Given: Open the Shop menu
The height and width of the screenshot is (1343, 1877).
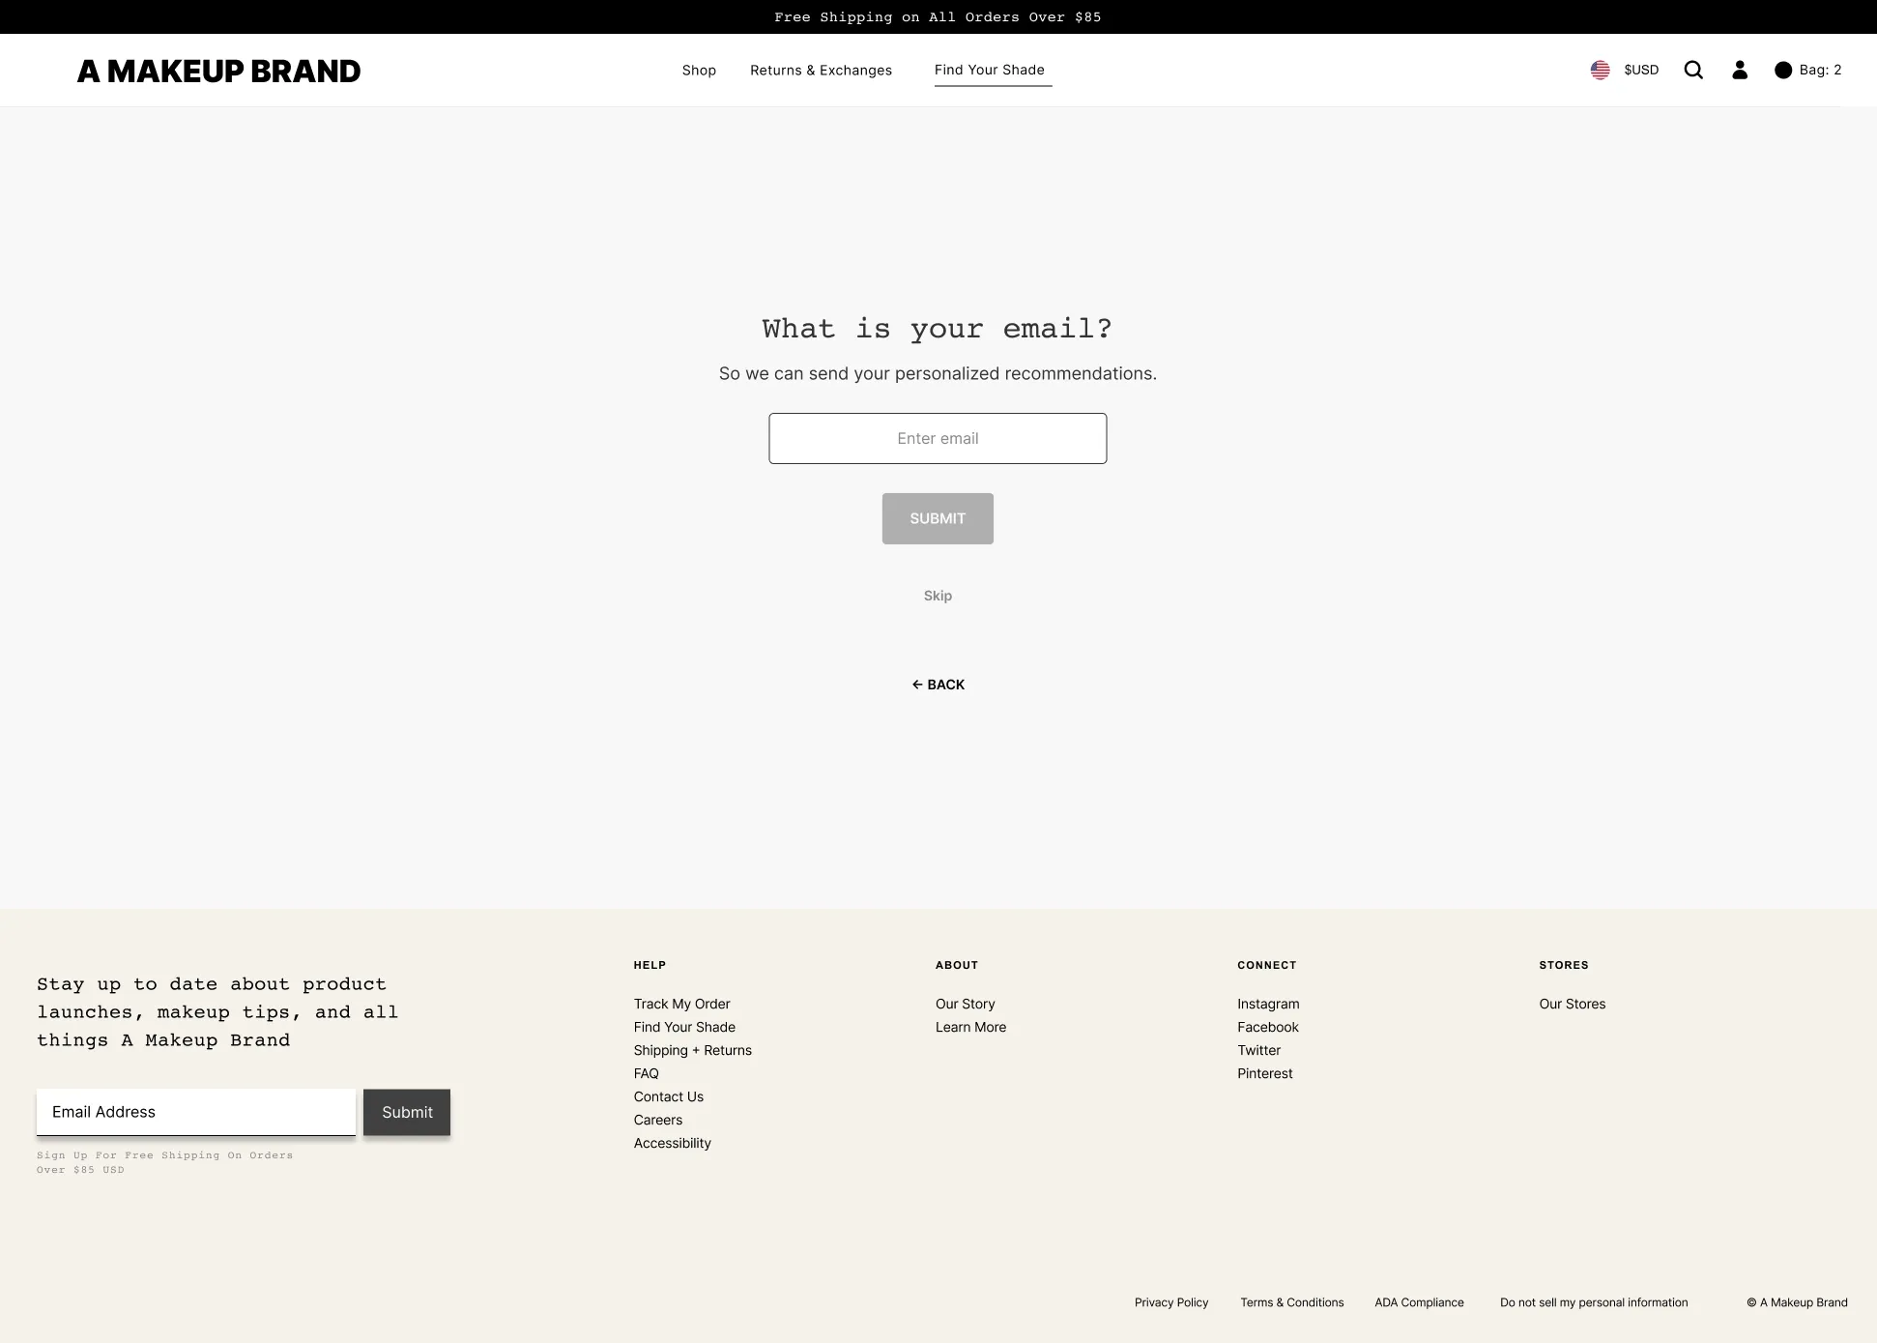Looking at the screenshot, I should (x=699, y=70).
